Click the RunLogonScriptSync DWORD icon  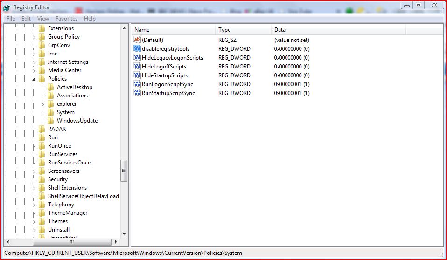pyautogui.click(x=137, y=84)
